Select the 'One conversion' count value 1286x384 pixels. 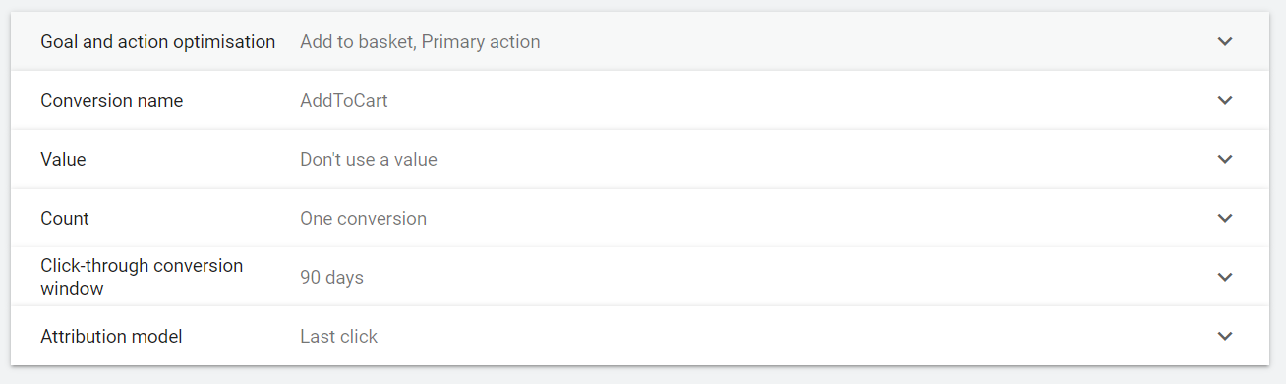[364, 218]
